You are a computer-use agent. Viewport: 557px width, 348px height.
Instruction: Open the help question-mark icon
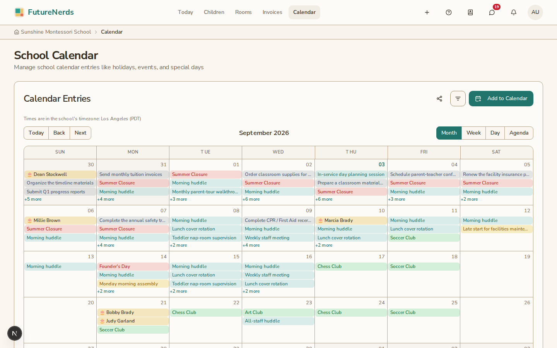click(449, 12)
